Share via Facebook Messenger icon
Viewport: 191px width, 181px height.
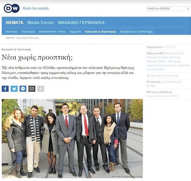(23, 89)
